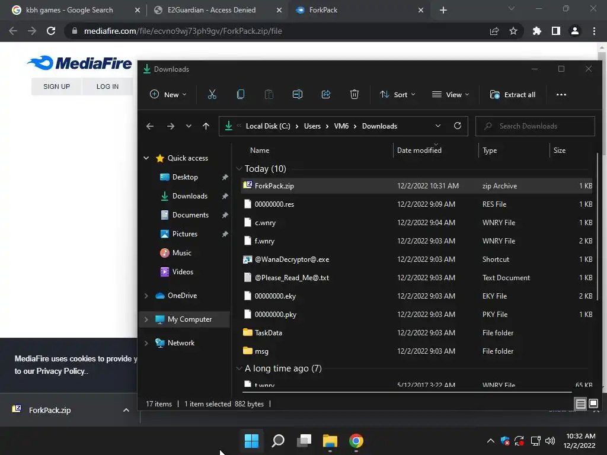607x455 pixels.
Task: Open the Chrome profile icon
Action: (x=575, y=31)
